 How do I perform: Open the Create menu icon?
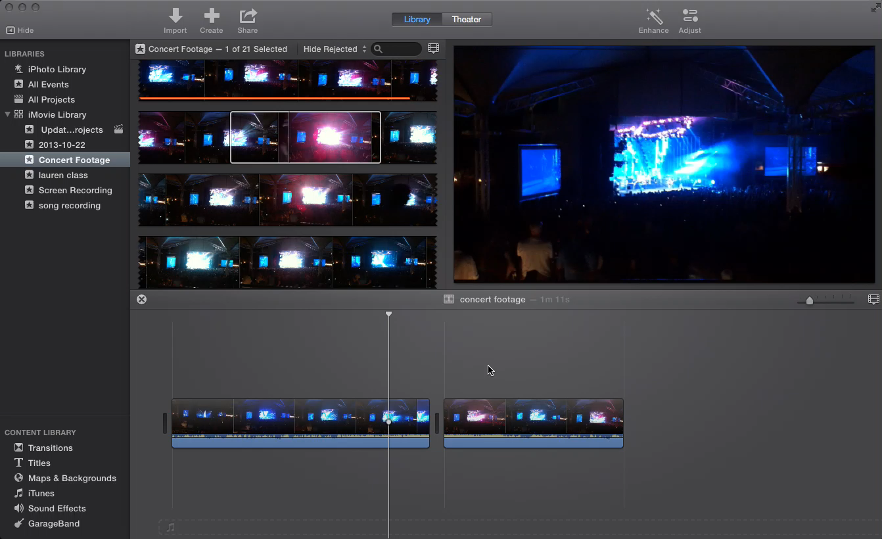coord(212,20)
